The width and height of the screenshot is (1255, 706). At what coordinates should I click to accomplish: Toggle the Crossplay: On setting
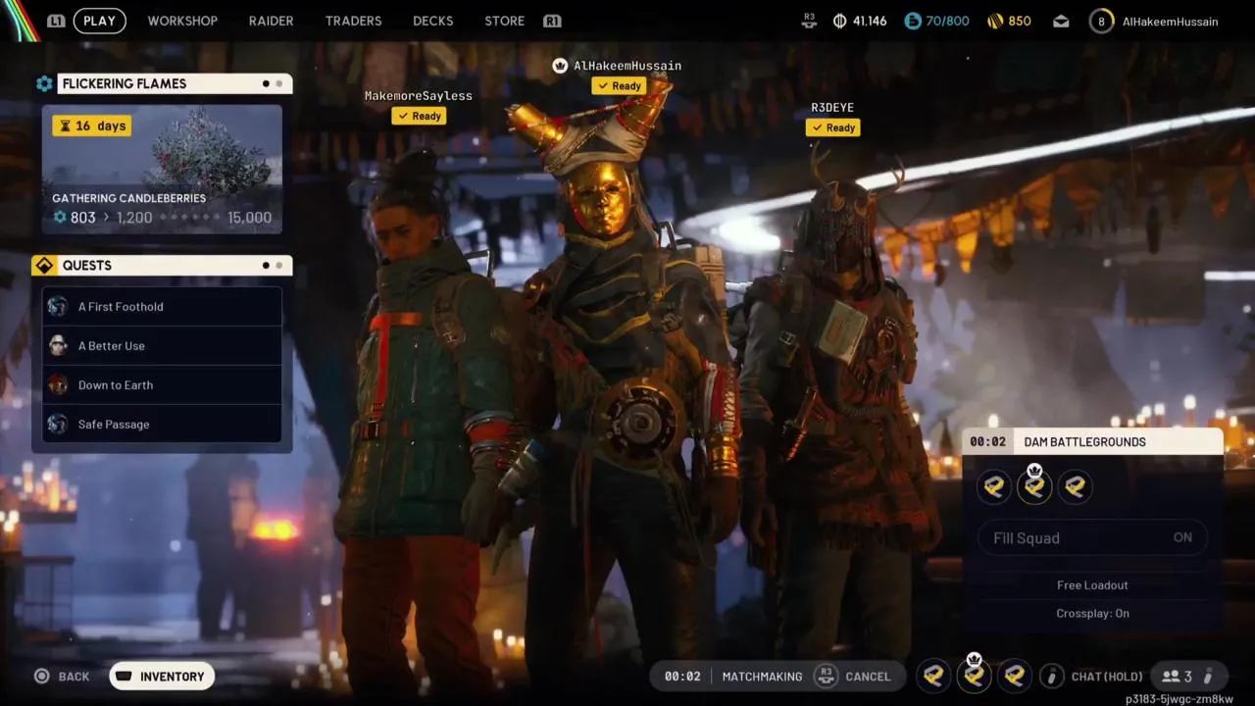click(1092, 613)
